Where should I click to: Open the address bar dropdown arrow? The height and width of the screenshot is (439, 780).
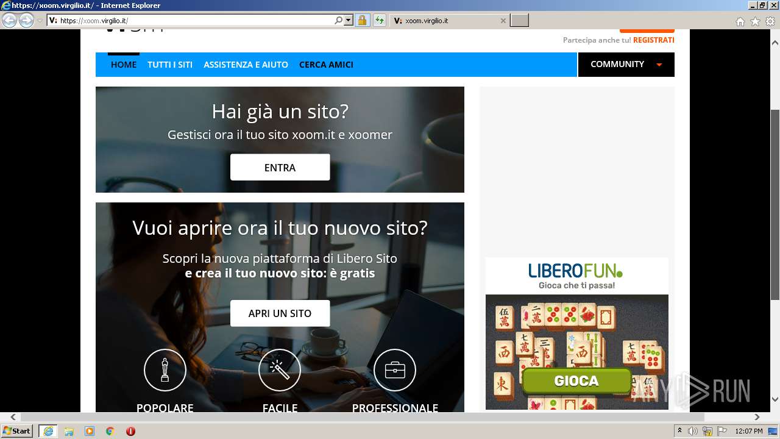pyautogui.click(x=349, y=20)
